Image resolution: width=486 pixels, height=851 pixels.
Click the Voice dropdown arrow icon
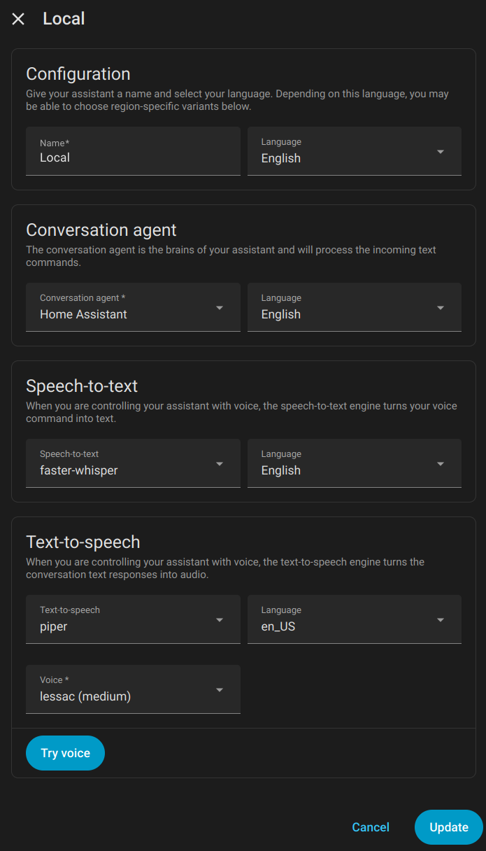coord(220,690)
